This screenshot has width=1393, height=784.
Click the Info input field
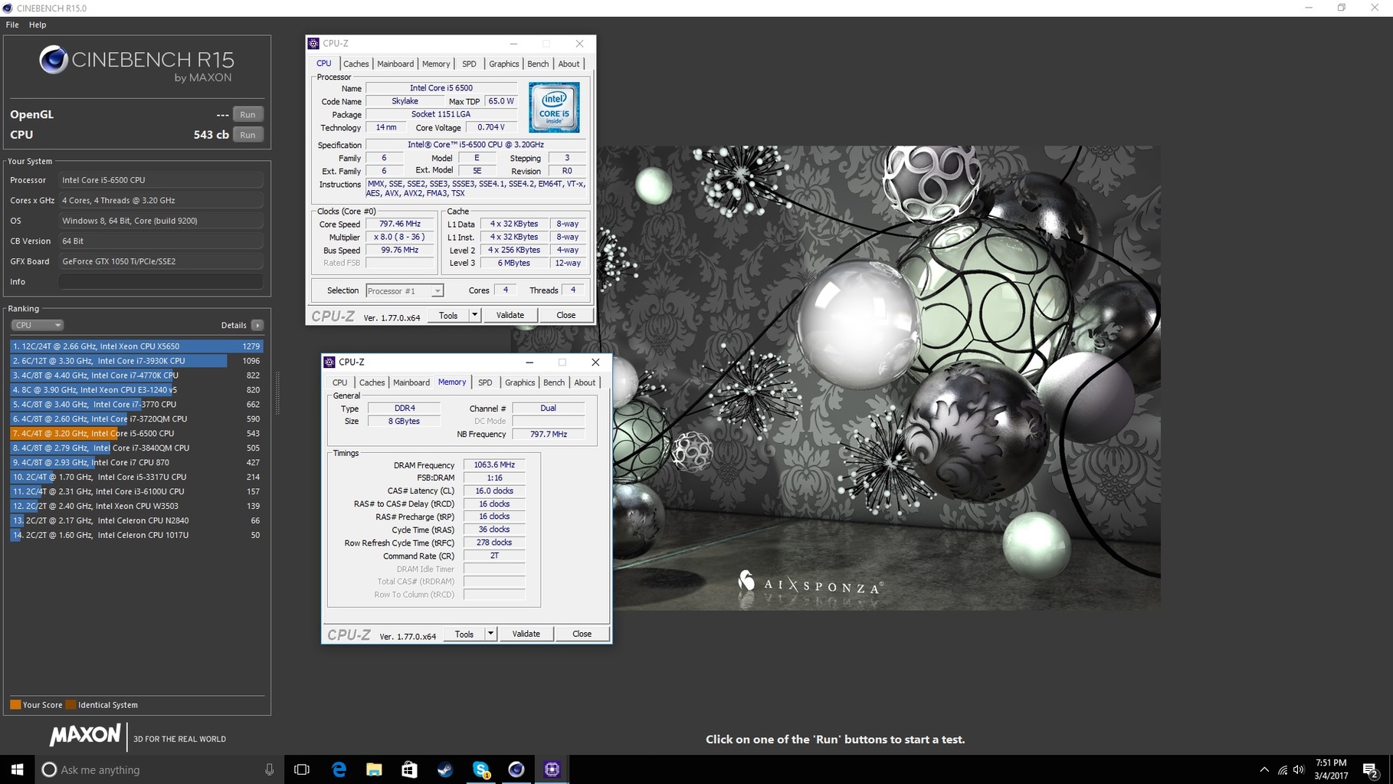(x=161, y=281)
